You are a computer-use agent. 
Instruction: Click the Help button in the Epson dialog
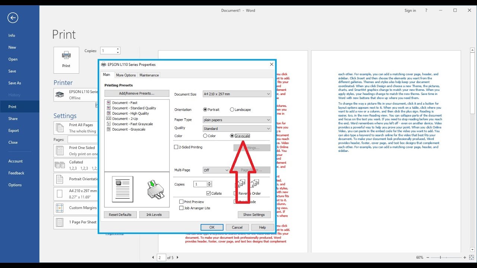[x=262, y=227]
